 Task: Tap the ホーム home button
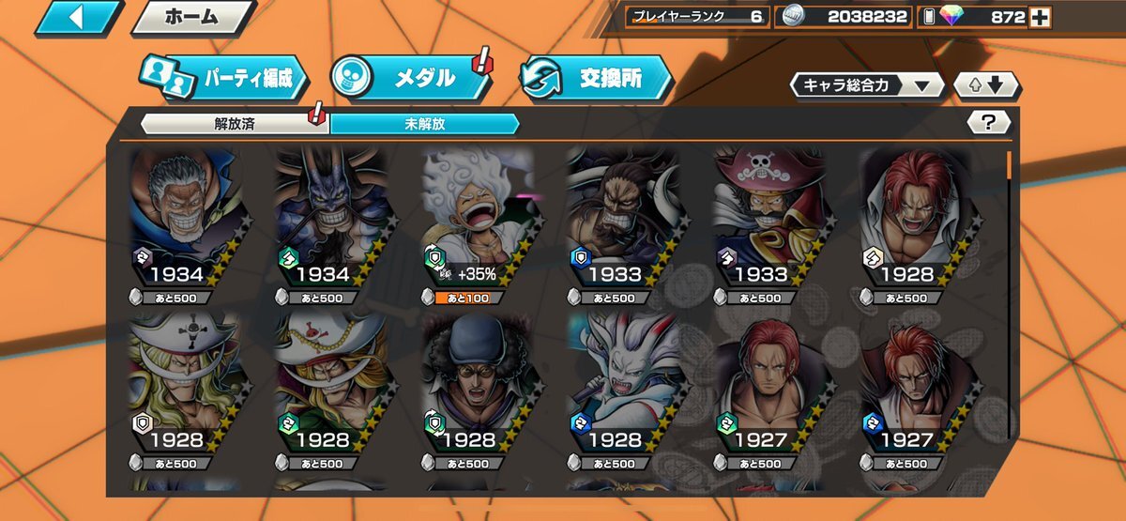click(192, 17)
